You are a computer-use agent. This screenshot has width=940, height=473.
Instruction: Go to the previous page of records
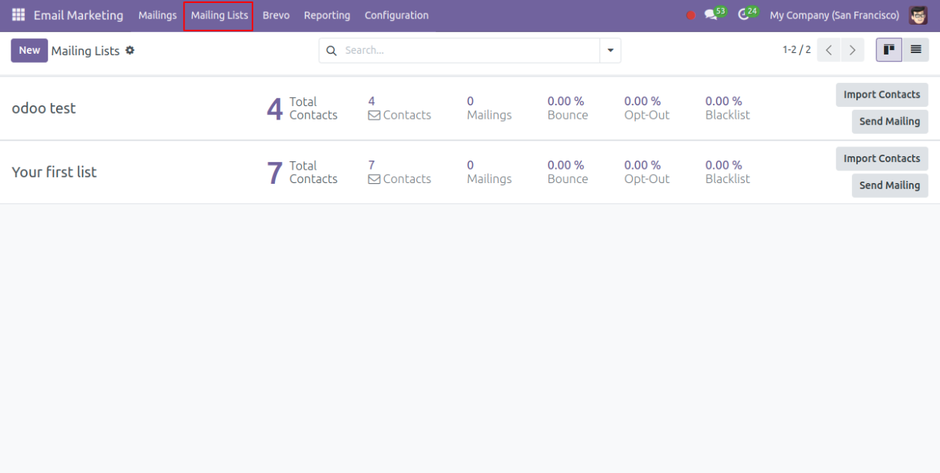[x=829, y=50]
